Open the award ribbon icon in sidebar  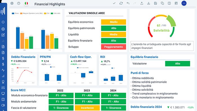click(x=3, y=82)
